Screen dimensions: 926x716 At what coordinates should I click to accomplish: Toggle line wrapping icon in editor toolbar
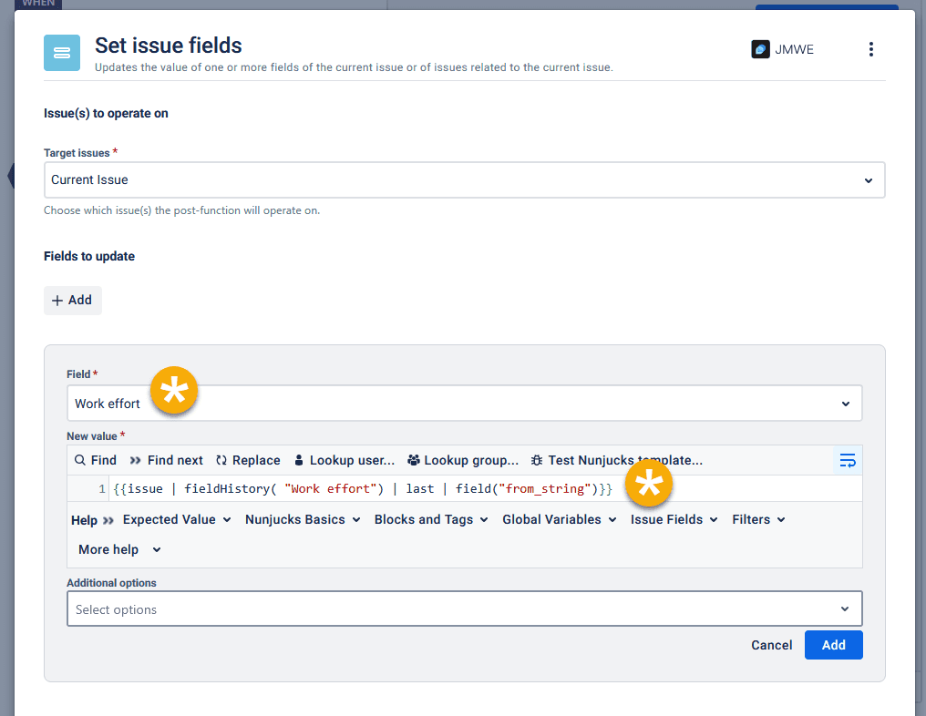[x=848, y=460]
